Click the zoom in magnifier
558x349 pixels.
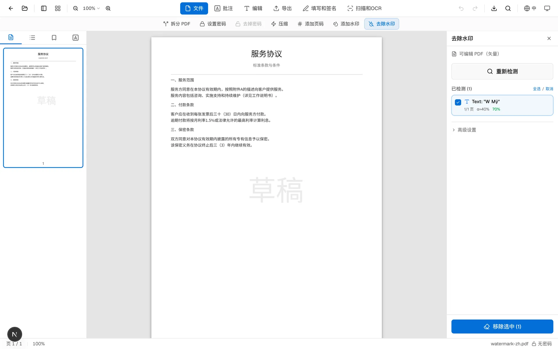108,8
